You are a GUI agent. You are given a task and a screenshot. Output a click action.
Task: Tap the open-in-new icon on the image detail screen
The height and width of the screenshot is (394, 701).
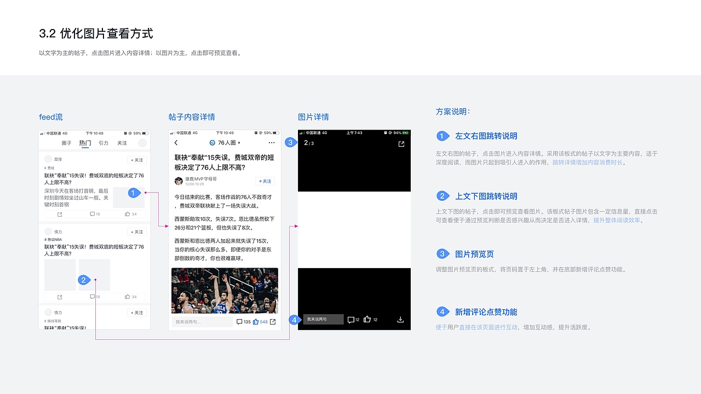coord(401,144)
